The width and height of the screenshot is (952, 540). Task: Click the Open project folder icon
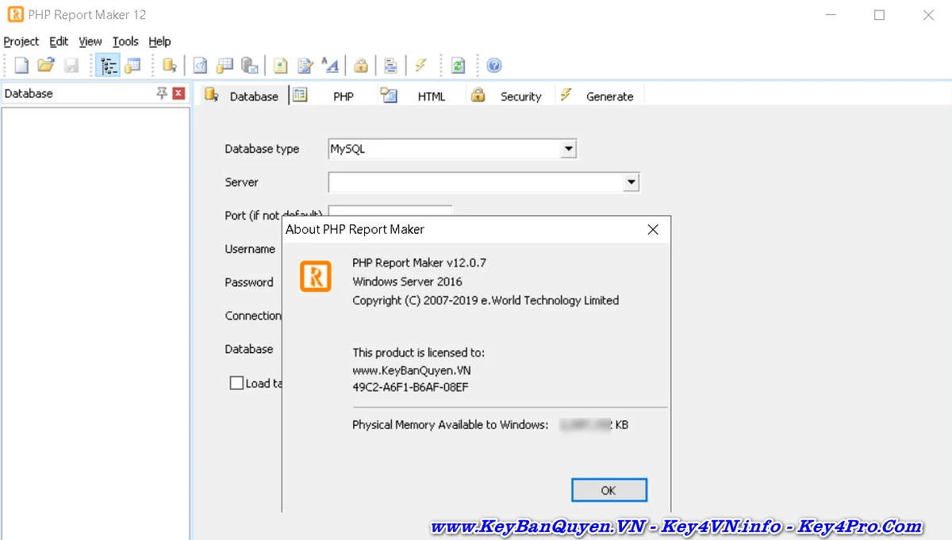point(46,65)
